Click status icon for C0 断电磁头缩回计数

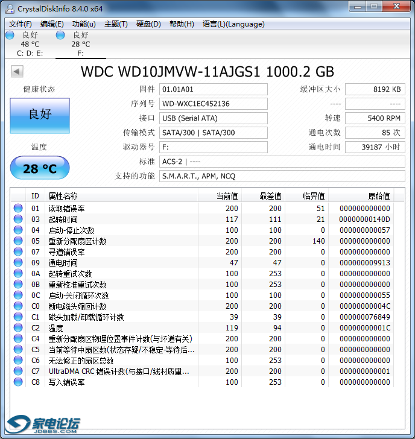click(x=18, y=306)
